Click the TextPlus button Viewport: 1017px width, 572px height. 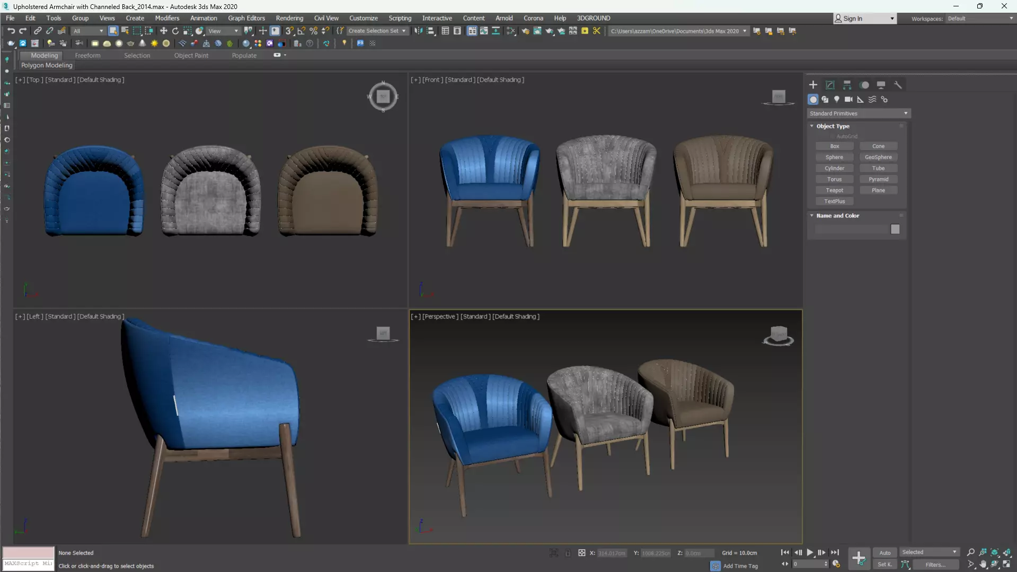pyautogui.click(x=834, y=201)
